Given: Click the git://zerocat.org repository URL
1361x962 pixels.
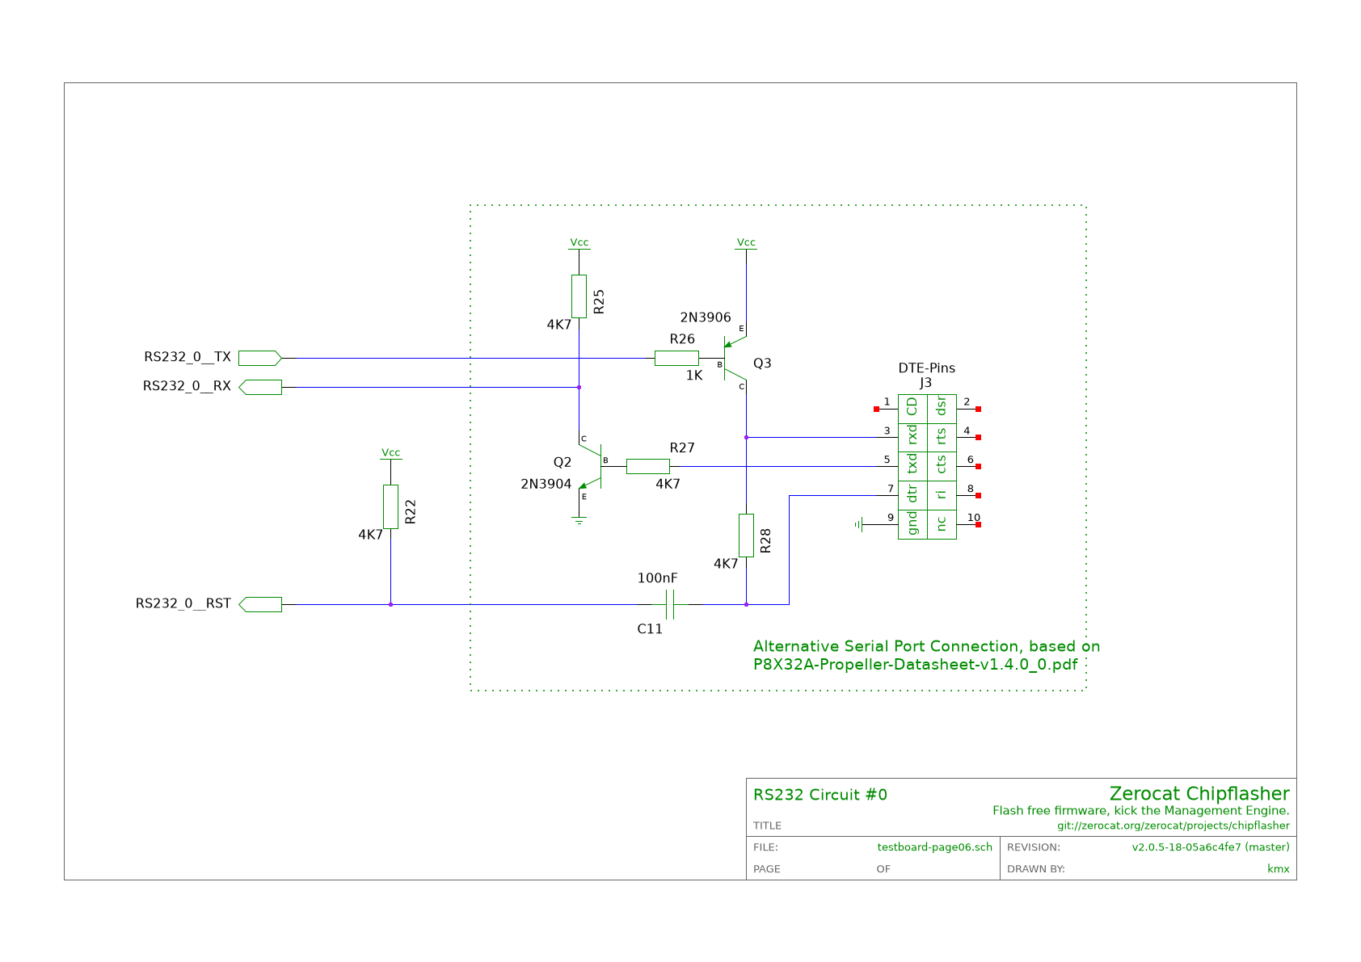Looking at the screenshot, I should pos(1173,825).
